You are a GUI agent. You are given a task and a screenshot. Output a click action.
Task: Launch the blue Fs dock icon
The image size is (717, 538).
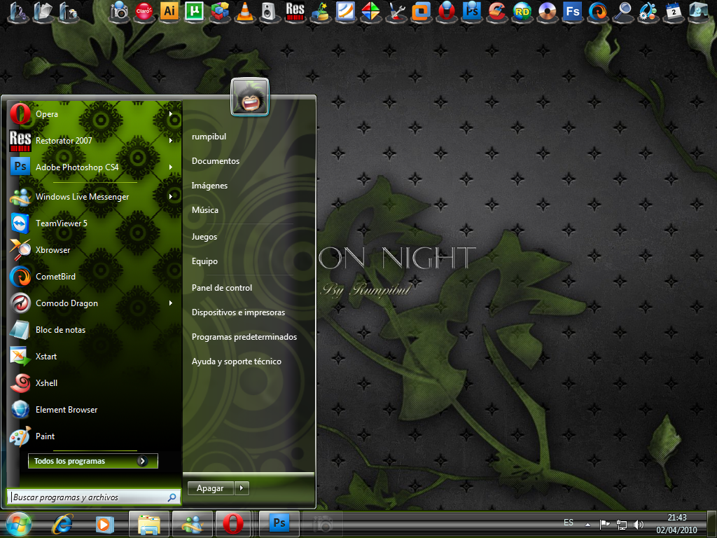[573, 12]
